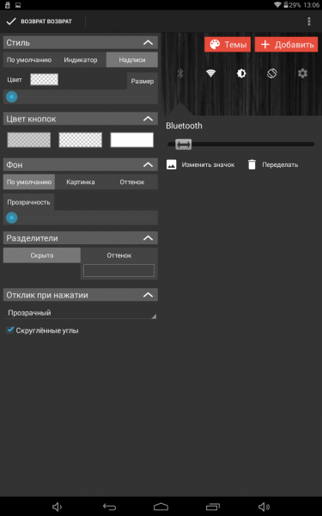This screenshot has height=516, width=322.
Task: Select the settings gear icon in the preview
Action: [x=302, y=73]
